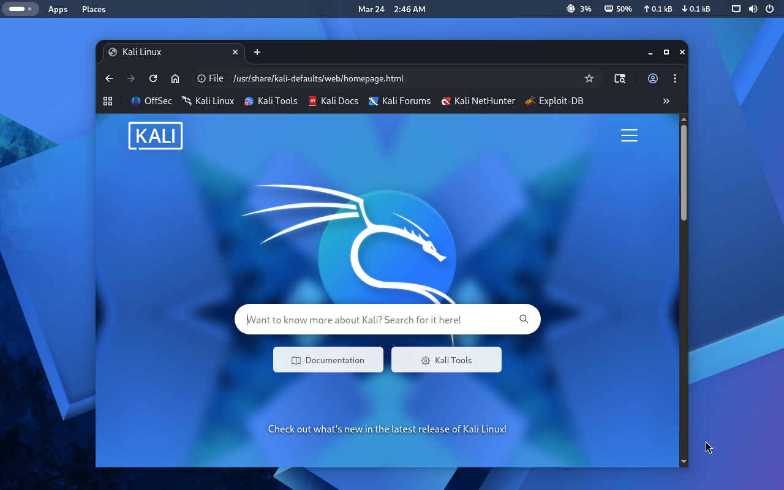784x490 pixels.
Task: Click the apps grid icon in bookmarks bar
Action: click(x=108, y=101)
